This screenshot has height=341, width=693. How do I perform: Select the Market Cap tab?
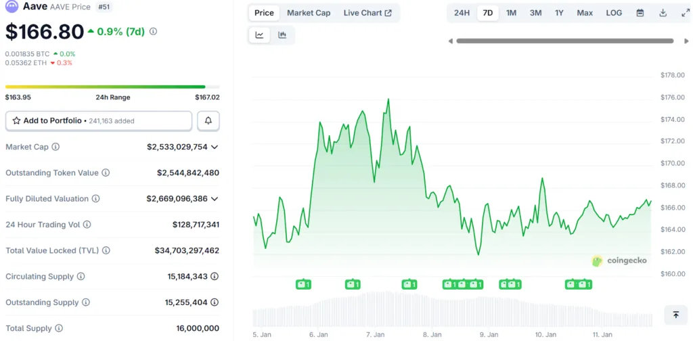point(309,13)
